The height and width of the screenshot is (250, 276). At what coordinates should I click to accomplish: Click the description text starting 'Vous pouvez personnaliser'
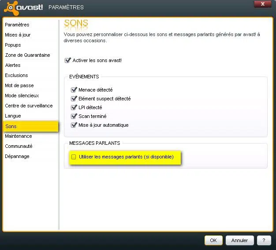click(161, 37)
